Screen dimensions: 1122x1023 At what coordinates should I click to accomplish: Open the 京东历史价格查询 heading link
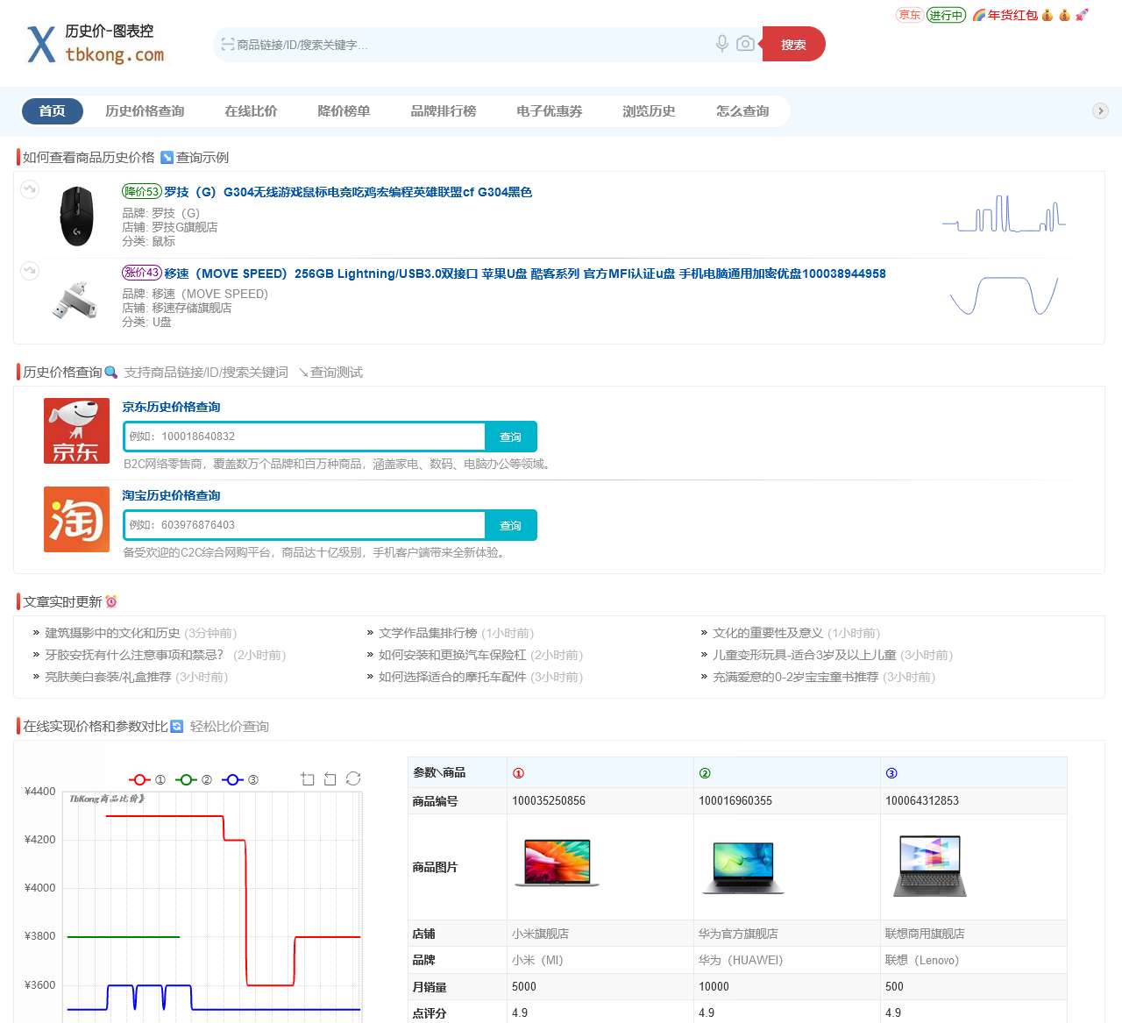tap(171, 407)
